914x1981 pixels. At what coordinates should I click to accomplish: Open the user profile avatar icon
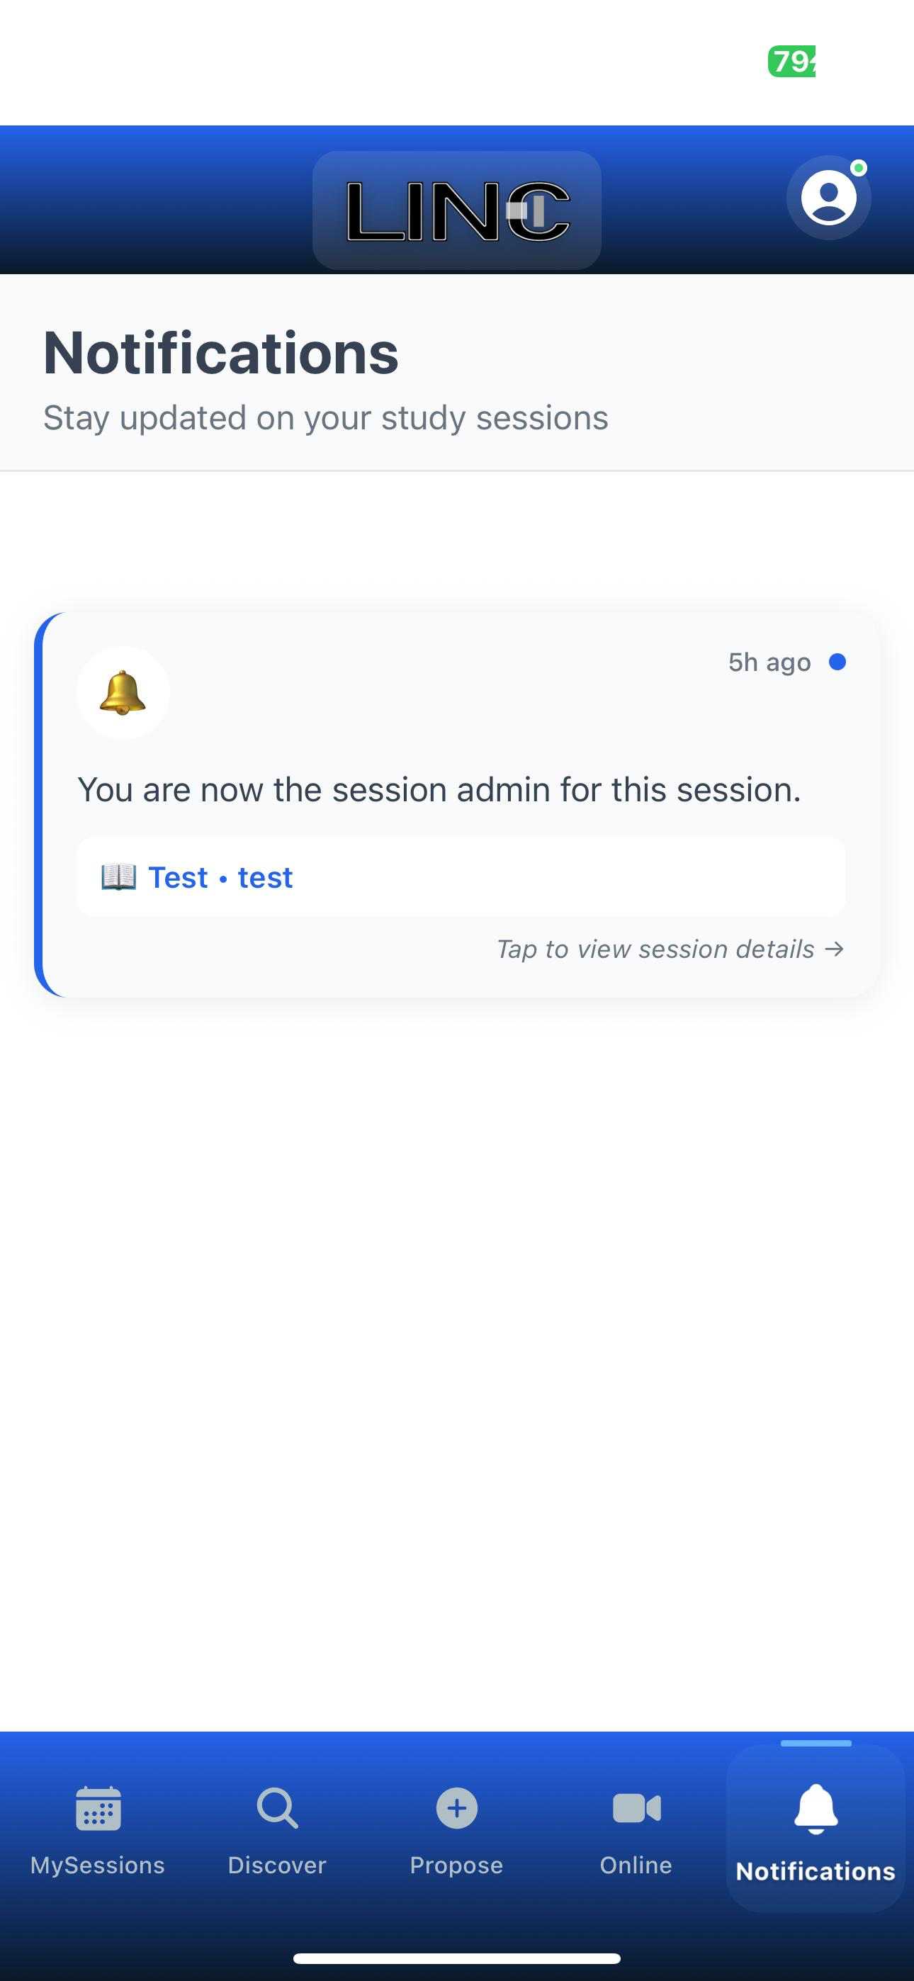[x=828, y=198]
